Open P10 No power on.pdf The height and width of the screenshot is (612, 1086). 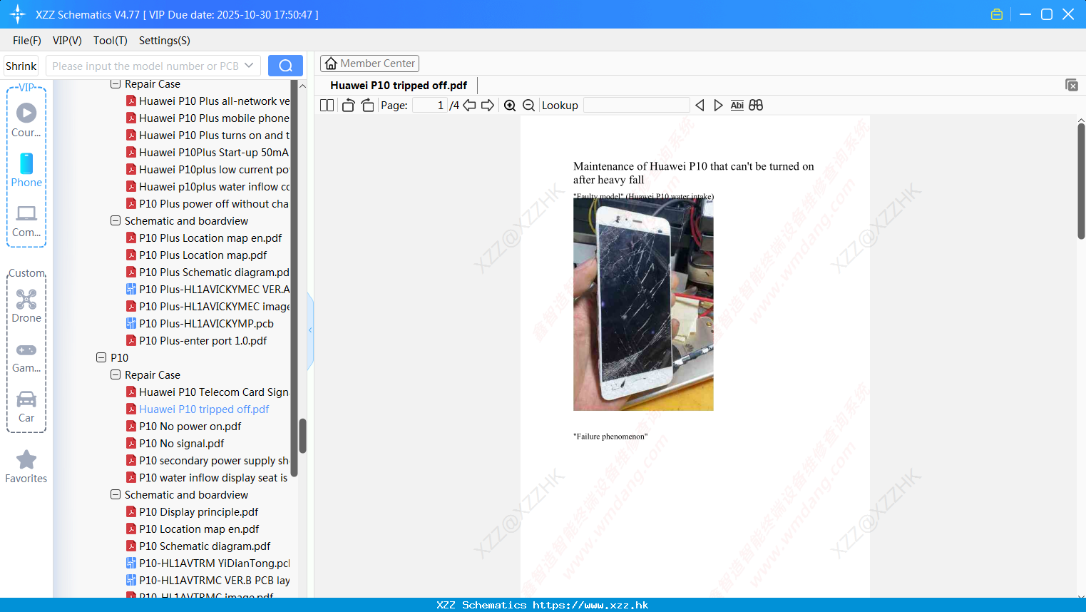[x=190, y=426]
